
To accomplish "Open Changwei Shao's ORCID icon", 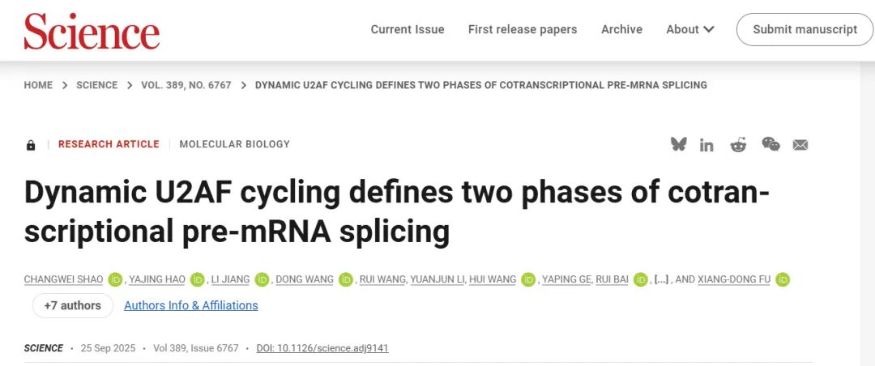I will 115,279.
